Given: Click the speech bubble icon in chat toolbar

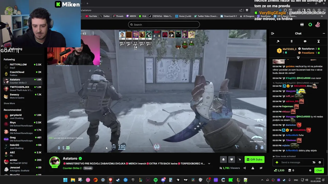Looking at the screenshot, I should [305, 41].
